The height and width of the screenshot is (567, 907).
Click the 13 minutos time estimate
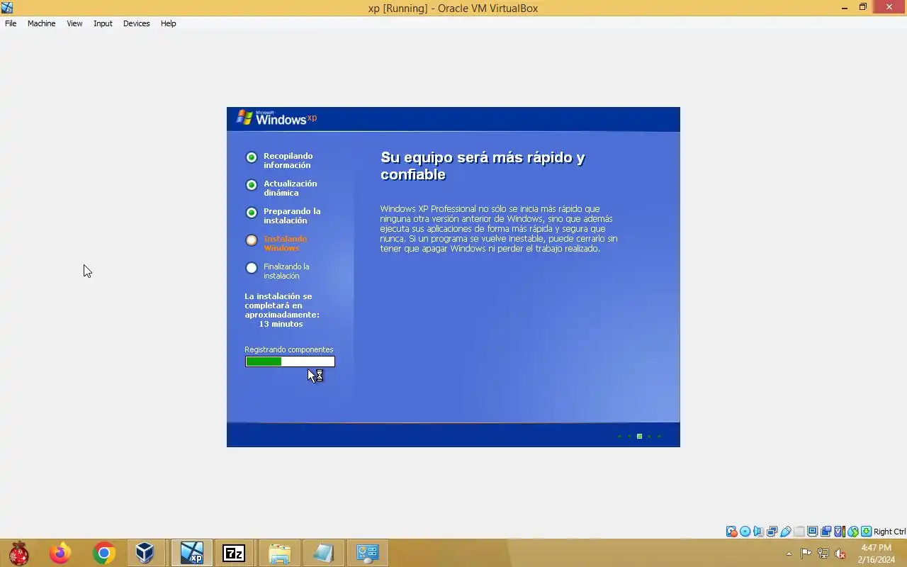coord(281,324)
